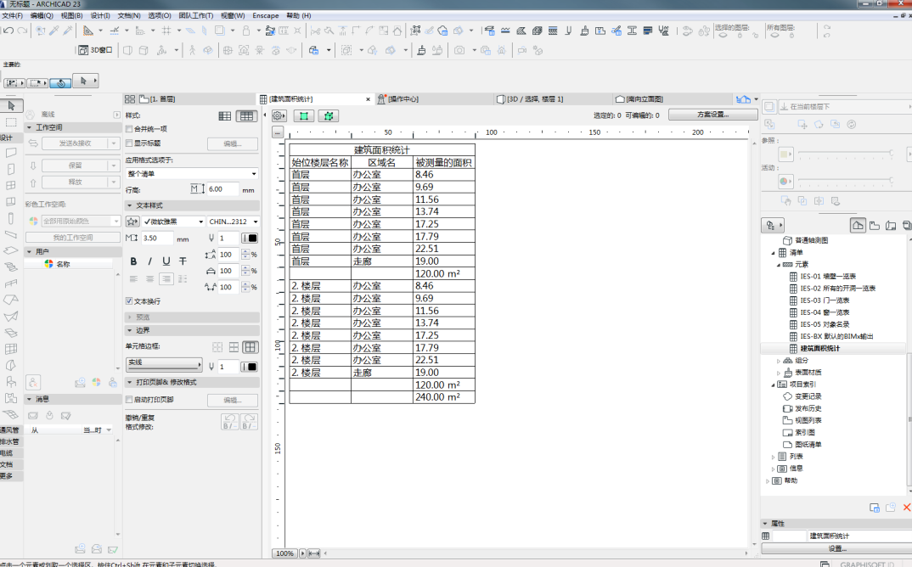Screen dimensions: 912x567
Task: Open the 3D窗口 view
Action: coord(95,50)
